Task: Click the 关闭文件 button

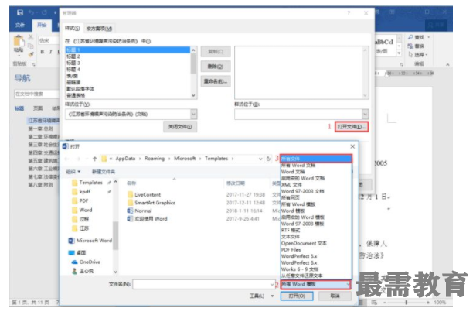Action: pyautogui.click(x=180, y=127)
